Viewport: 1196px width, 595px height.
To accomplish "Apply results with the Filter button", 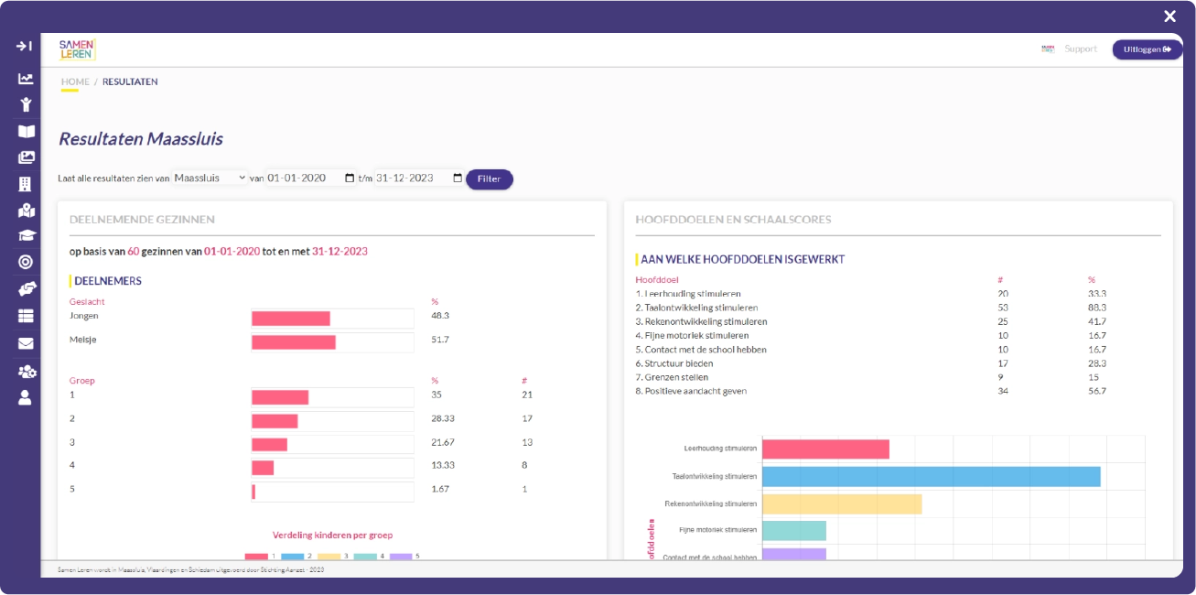I will click(490, 179).
